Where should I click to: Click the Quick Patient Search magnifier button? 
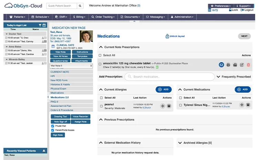coord(80,6)
